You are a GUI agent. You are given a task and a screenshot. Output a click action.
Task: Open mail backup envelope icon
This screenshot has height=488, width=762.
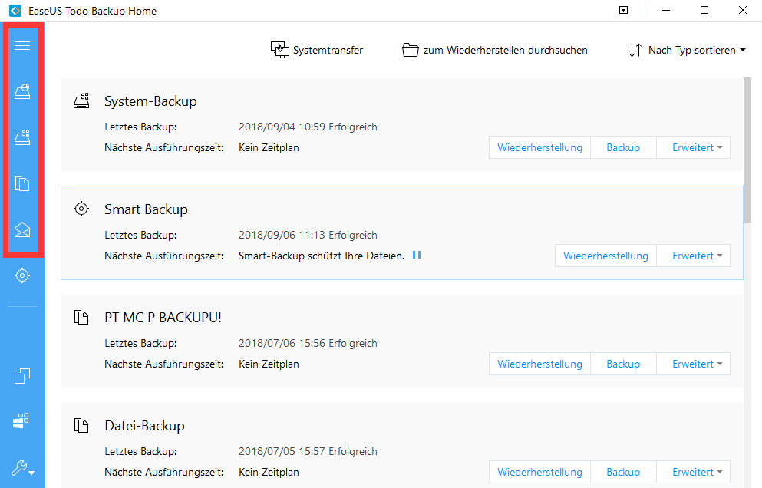click(x=22, y=229)
